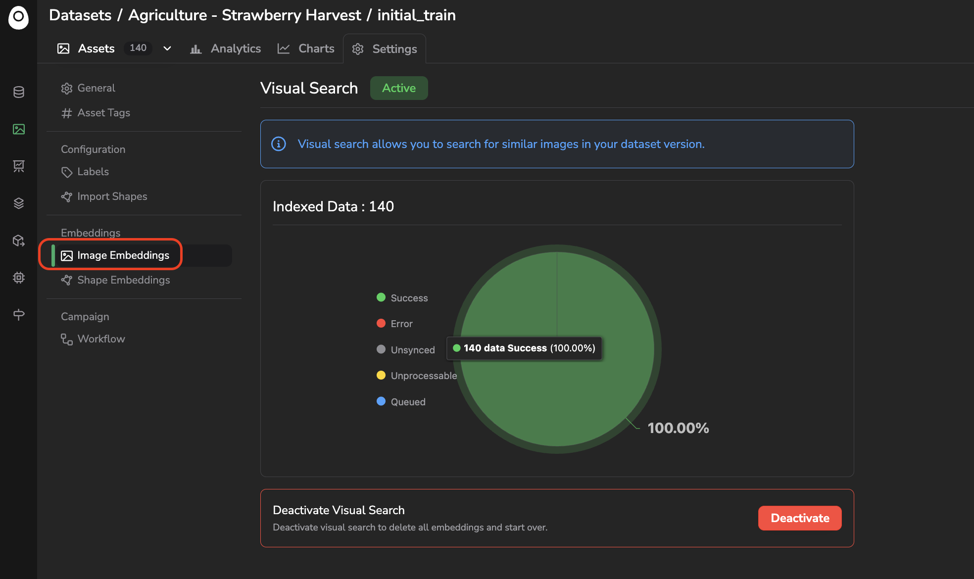Toggle the Unprocessable legend yellow dot

coord(381,375)
